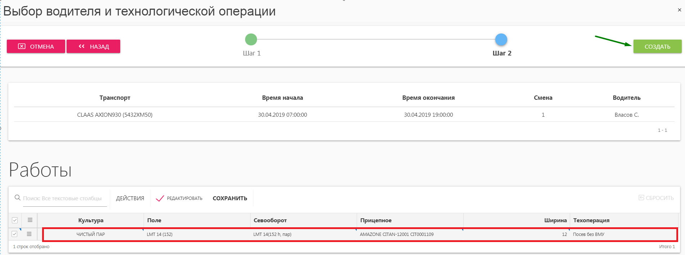Viewport: 685px width, 255px height.
Task: Click start time 30.04.2019 07:00:00
Action: tap(283, 115)
